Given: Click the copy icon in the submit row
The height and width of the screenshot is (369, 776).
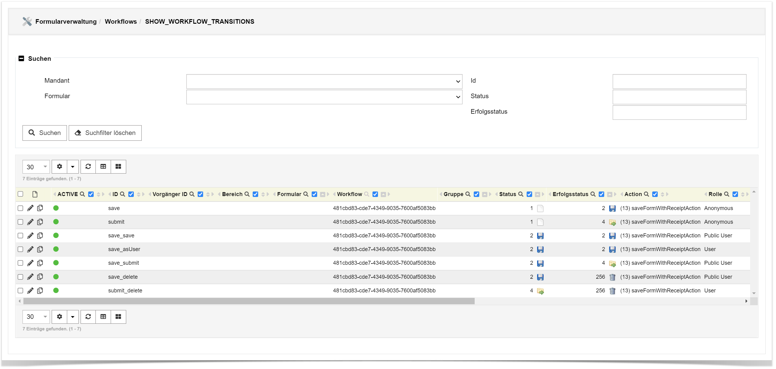Looking at the screenshot, I should (40, 222).
